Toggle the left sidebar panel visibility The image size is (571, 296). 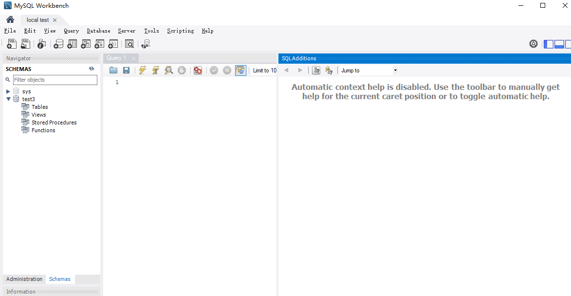pos(549,44)
